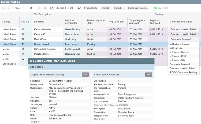Click Clinica de la Columna cell
Viewport: 201px width, 124px height.
click(47, 49)
